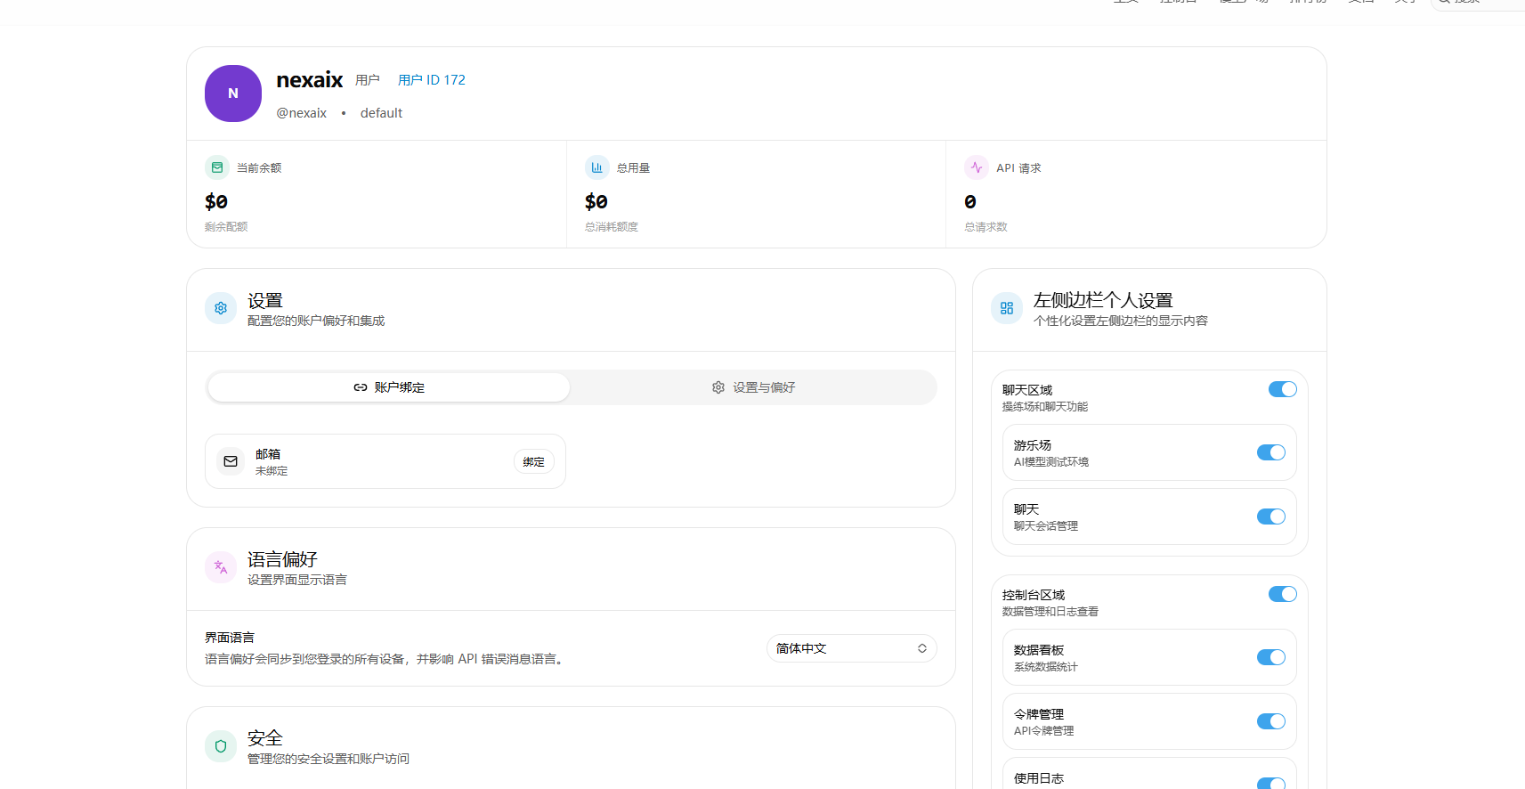Screen dimensions: 1525x789
Task: Click the @nexaix handle text
Action: tap(302, 113)
